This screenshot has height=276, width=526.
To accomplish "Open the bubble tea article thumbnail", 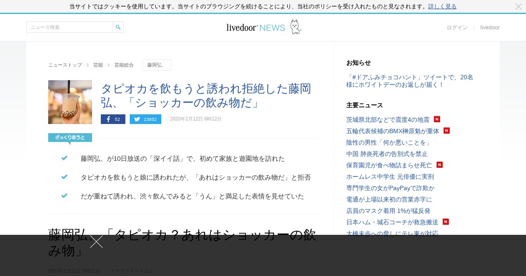I will [70, 102].
